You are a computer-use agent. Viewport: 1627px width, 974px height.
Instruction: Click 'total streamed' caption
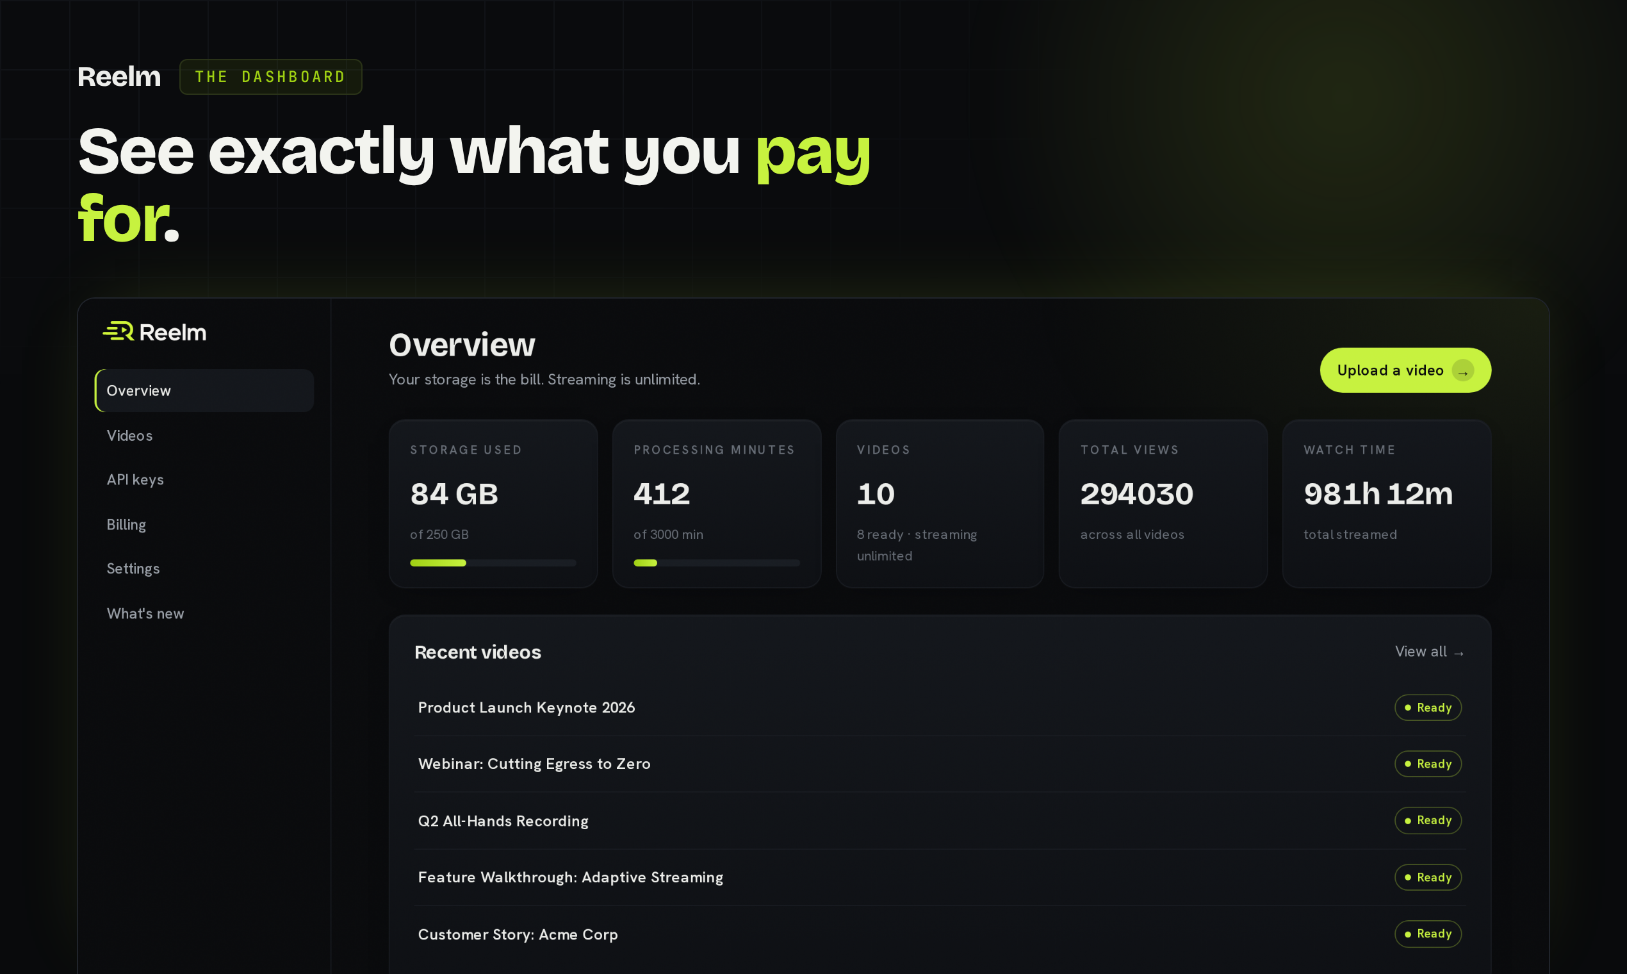point(1350,535)
